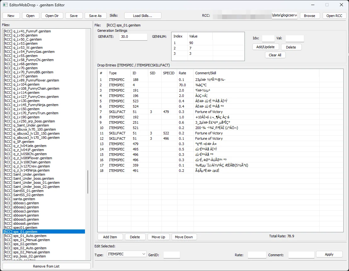The height and width of the screenshot is (271, 349).
Task: Select santa.genitem in the Files list
Action: tap(44, 199)
